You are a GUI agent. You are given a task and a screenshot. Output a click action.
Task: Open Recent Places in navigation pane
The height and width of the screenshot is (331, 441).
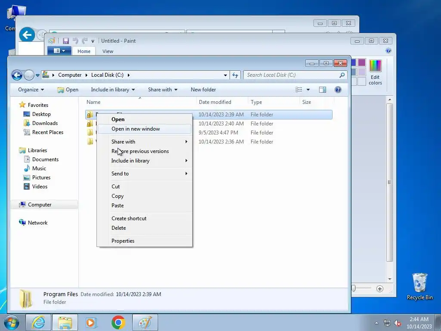coord(43,132)
